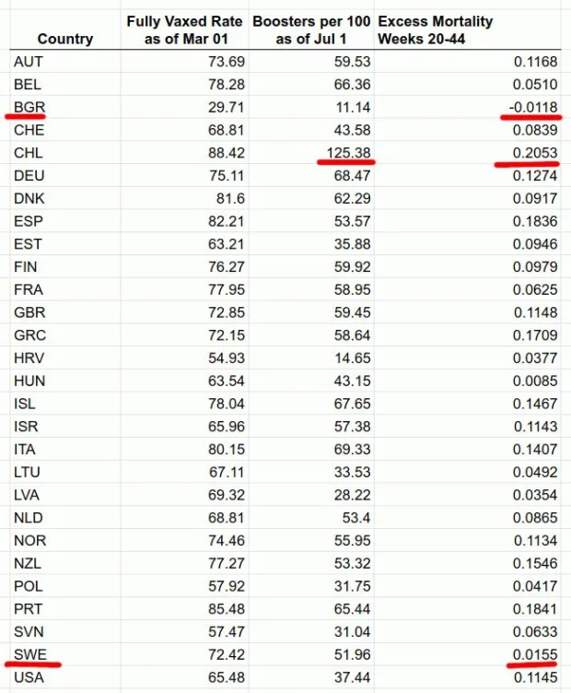Select the 85.48 fully vaxed cell for PRT
The width and height of the screenshot is (571, 693).
point(225,608)
